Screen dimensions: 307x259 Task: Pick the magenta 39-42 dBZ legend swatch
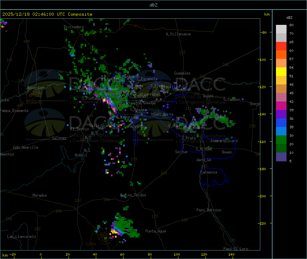pyautogui.click(x=281, y=106)
